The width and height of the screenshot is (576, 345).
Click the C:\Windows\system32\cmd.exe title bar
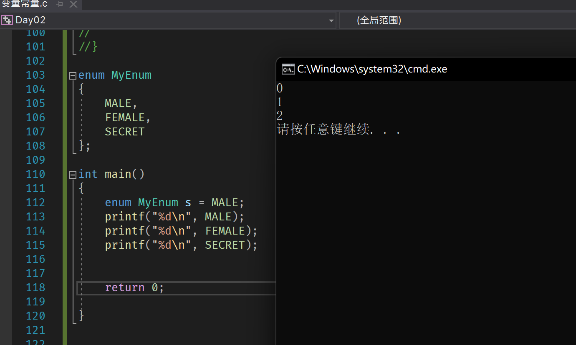[x=426, y=69]
